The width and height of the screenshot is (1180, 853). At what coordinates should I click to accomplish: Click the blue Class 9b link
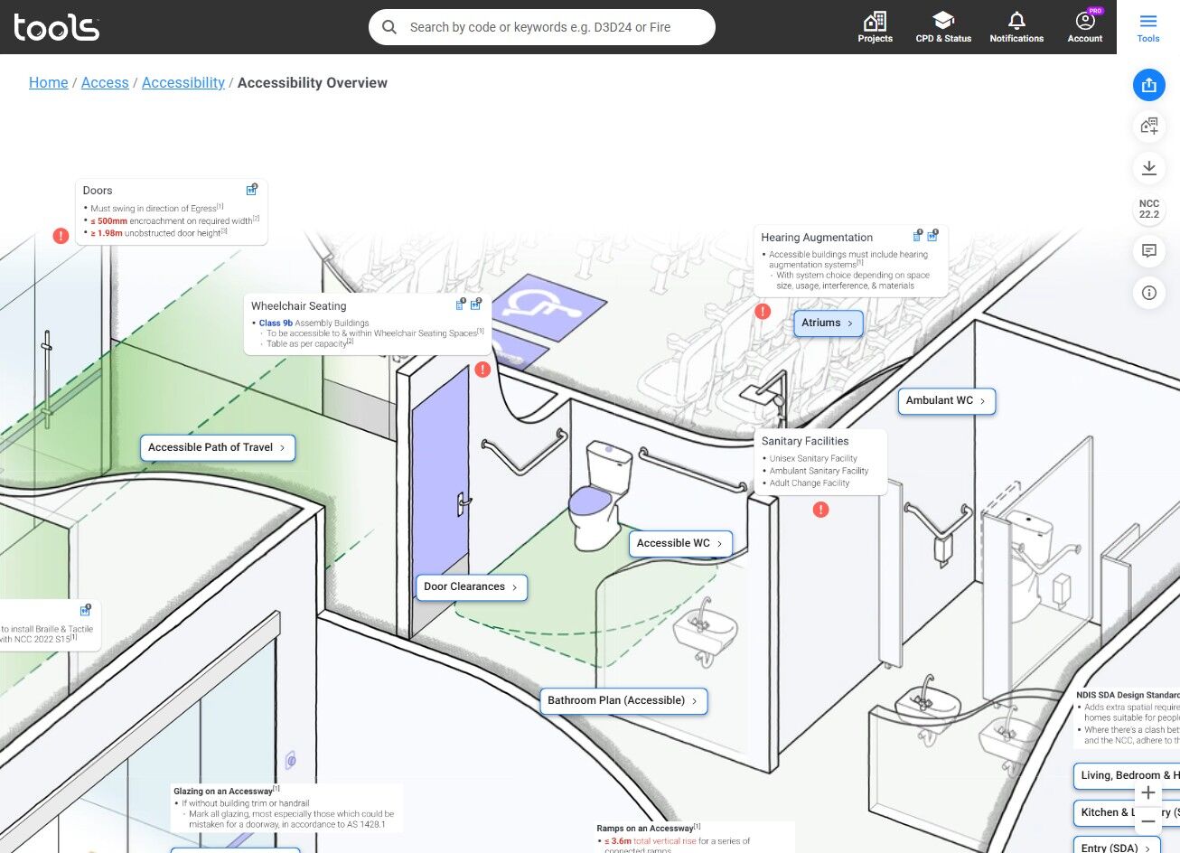276,323
